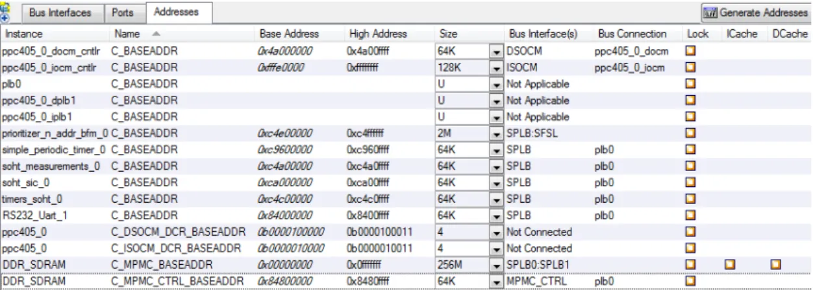The image size is (813, 290).
Task: Toggle Lock for ppc405_0_docm_cntlr row
Action: [691, 50]
